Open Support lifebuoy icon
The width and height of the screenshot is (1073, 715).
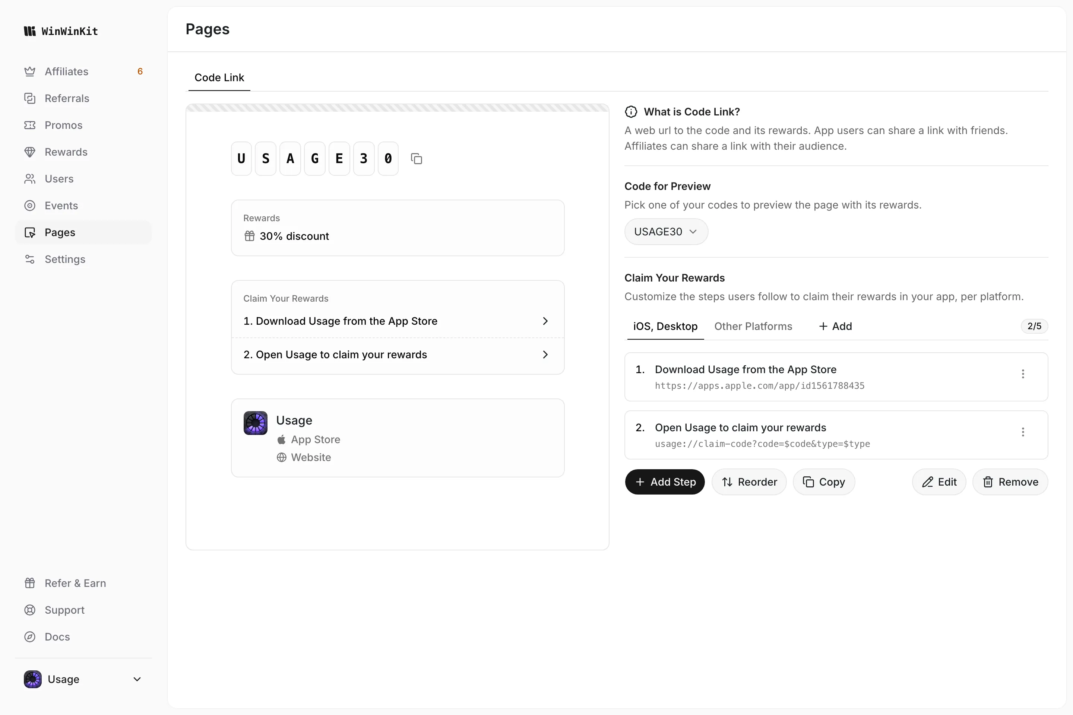pyautogui.click(x=30, y=610)
